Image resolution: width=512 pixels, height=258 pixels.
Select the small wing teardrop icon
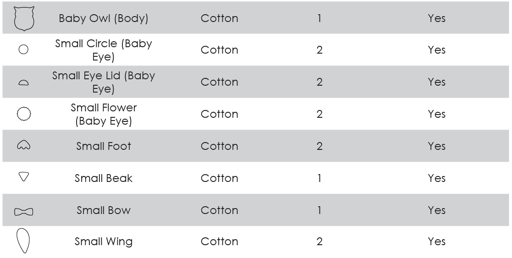[x=23, y=241]
